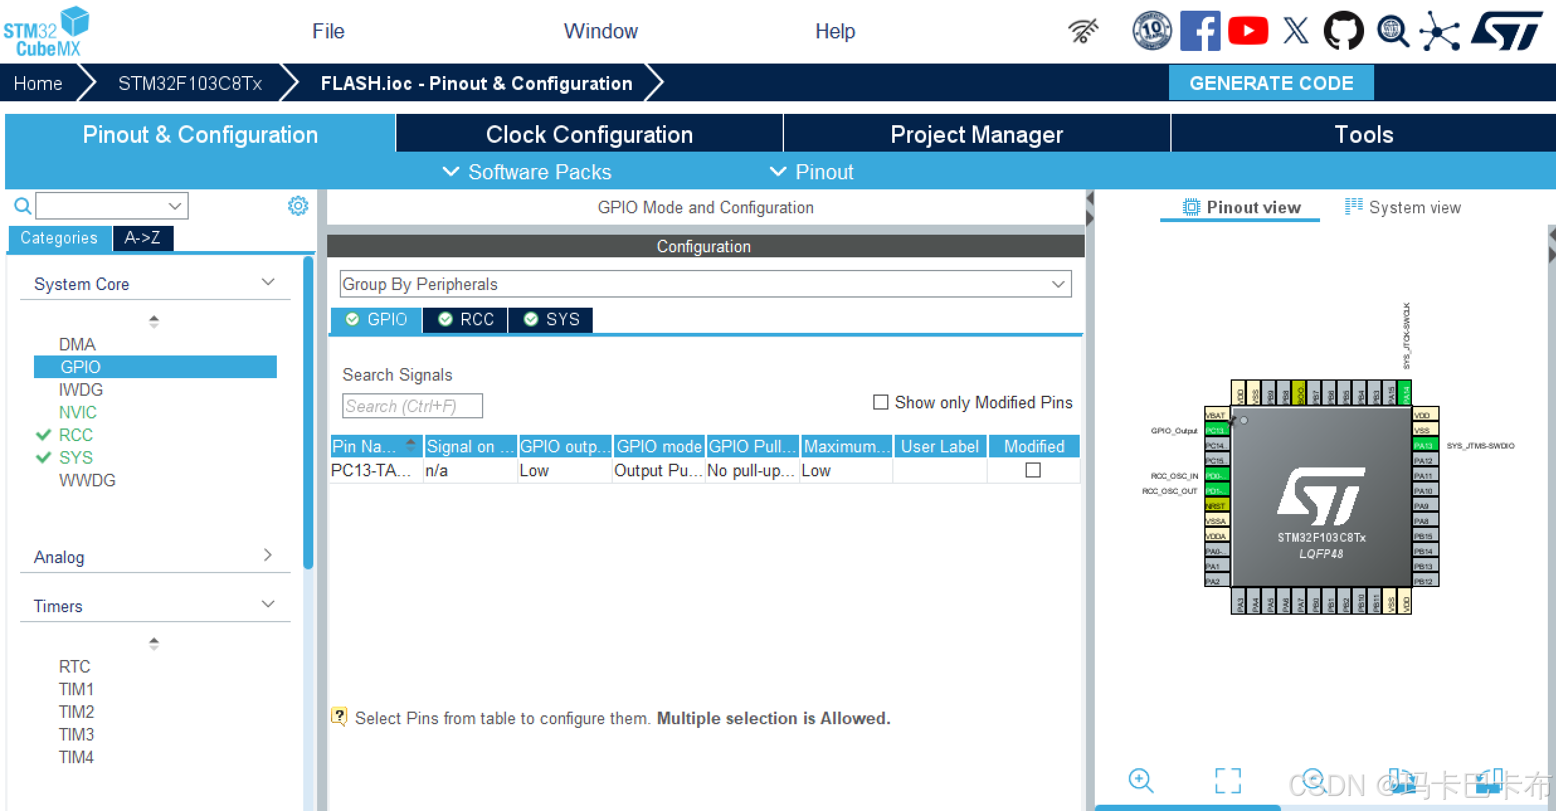Open the File menu

[328, 31]
